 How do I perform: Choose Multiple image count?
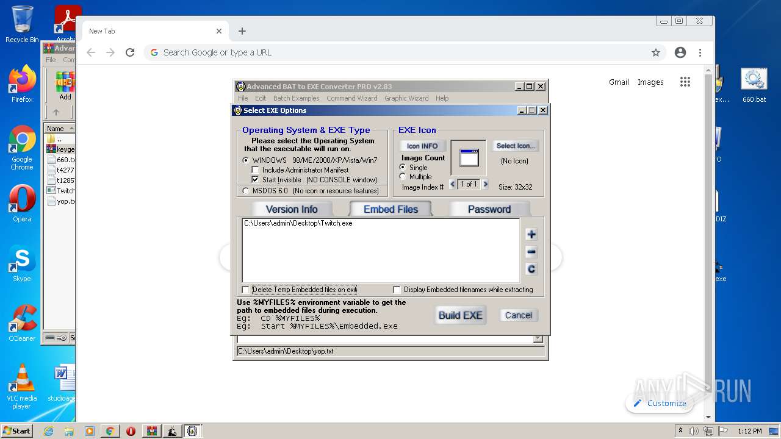click(403, 177)
